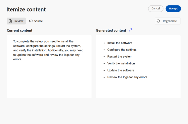Open the Source tab
This screenshot has height=124, width=188.
(36, 21)
